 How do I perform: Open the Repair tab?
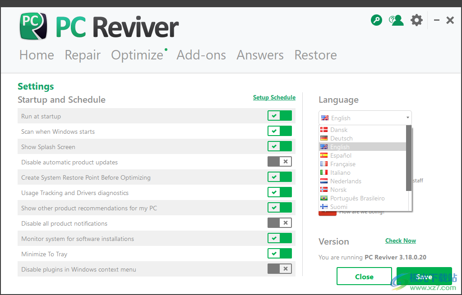(83, 55)
